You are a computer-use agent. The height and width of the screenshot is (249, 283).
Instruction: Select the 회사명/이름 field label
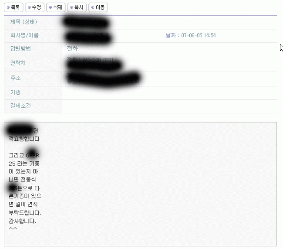[x=24, y=35]
